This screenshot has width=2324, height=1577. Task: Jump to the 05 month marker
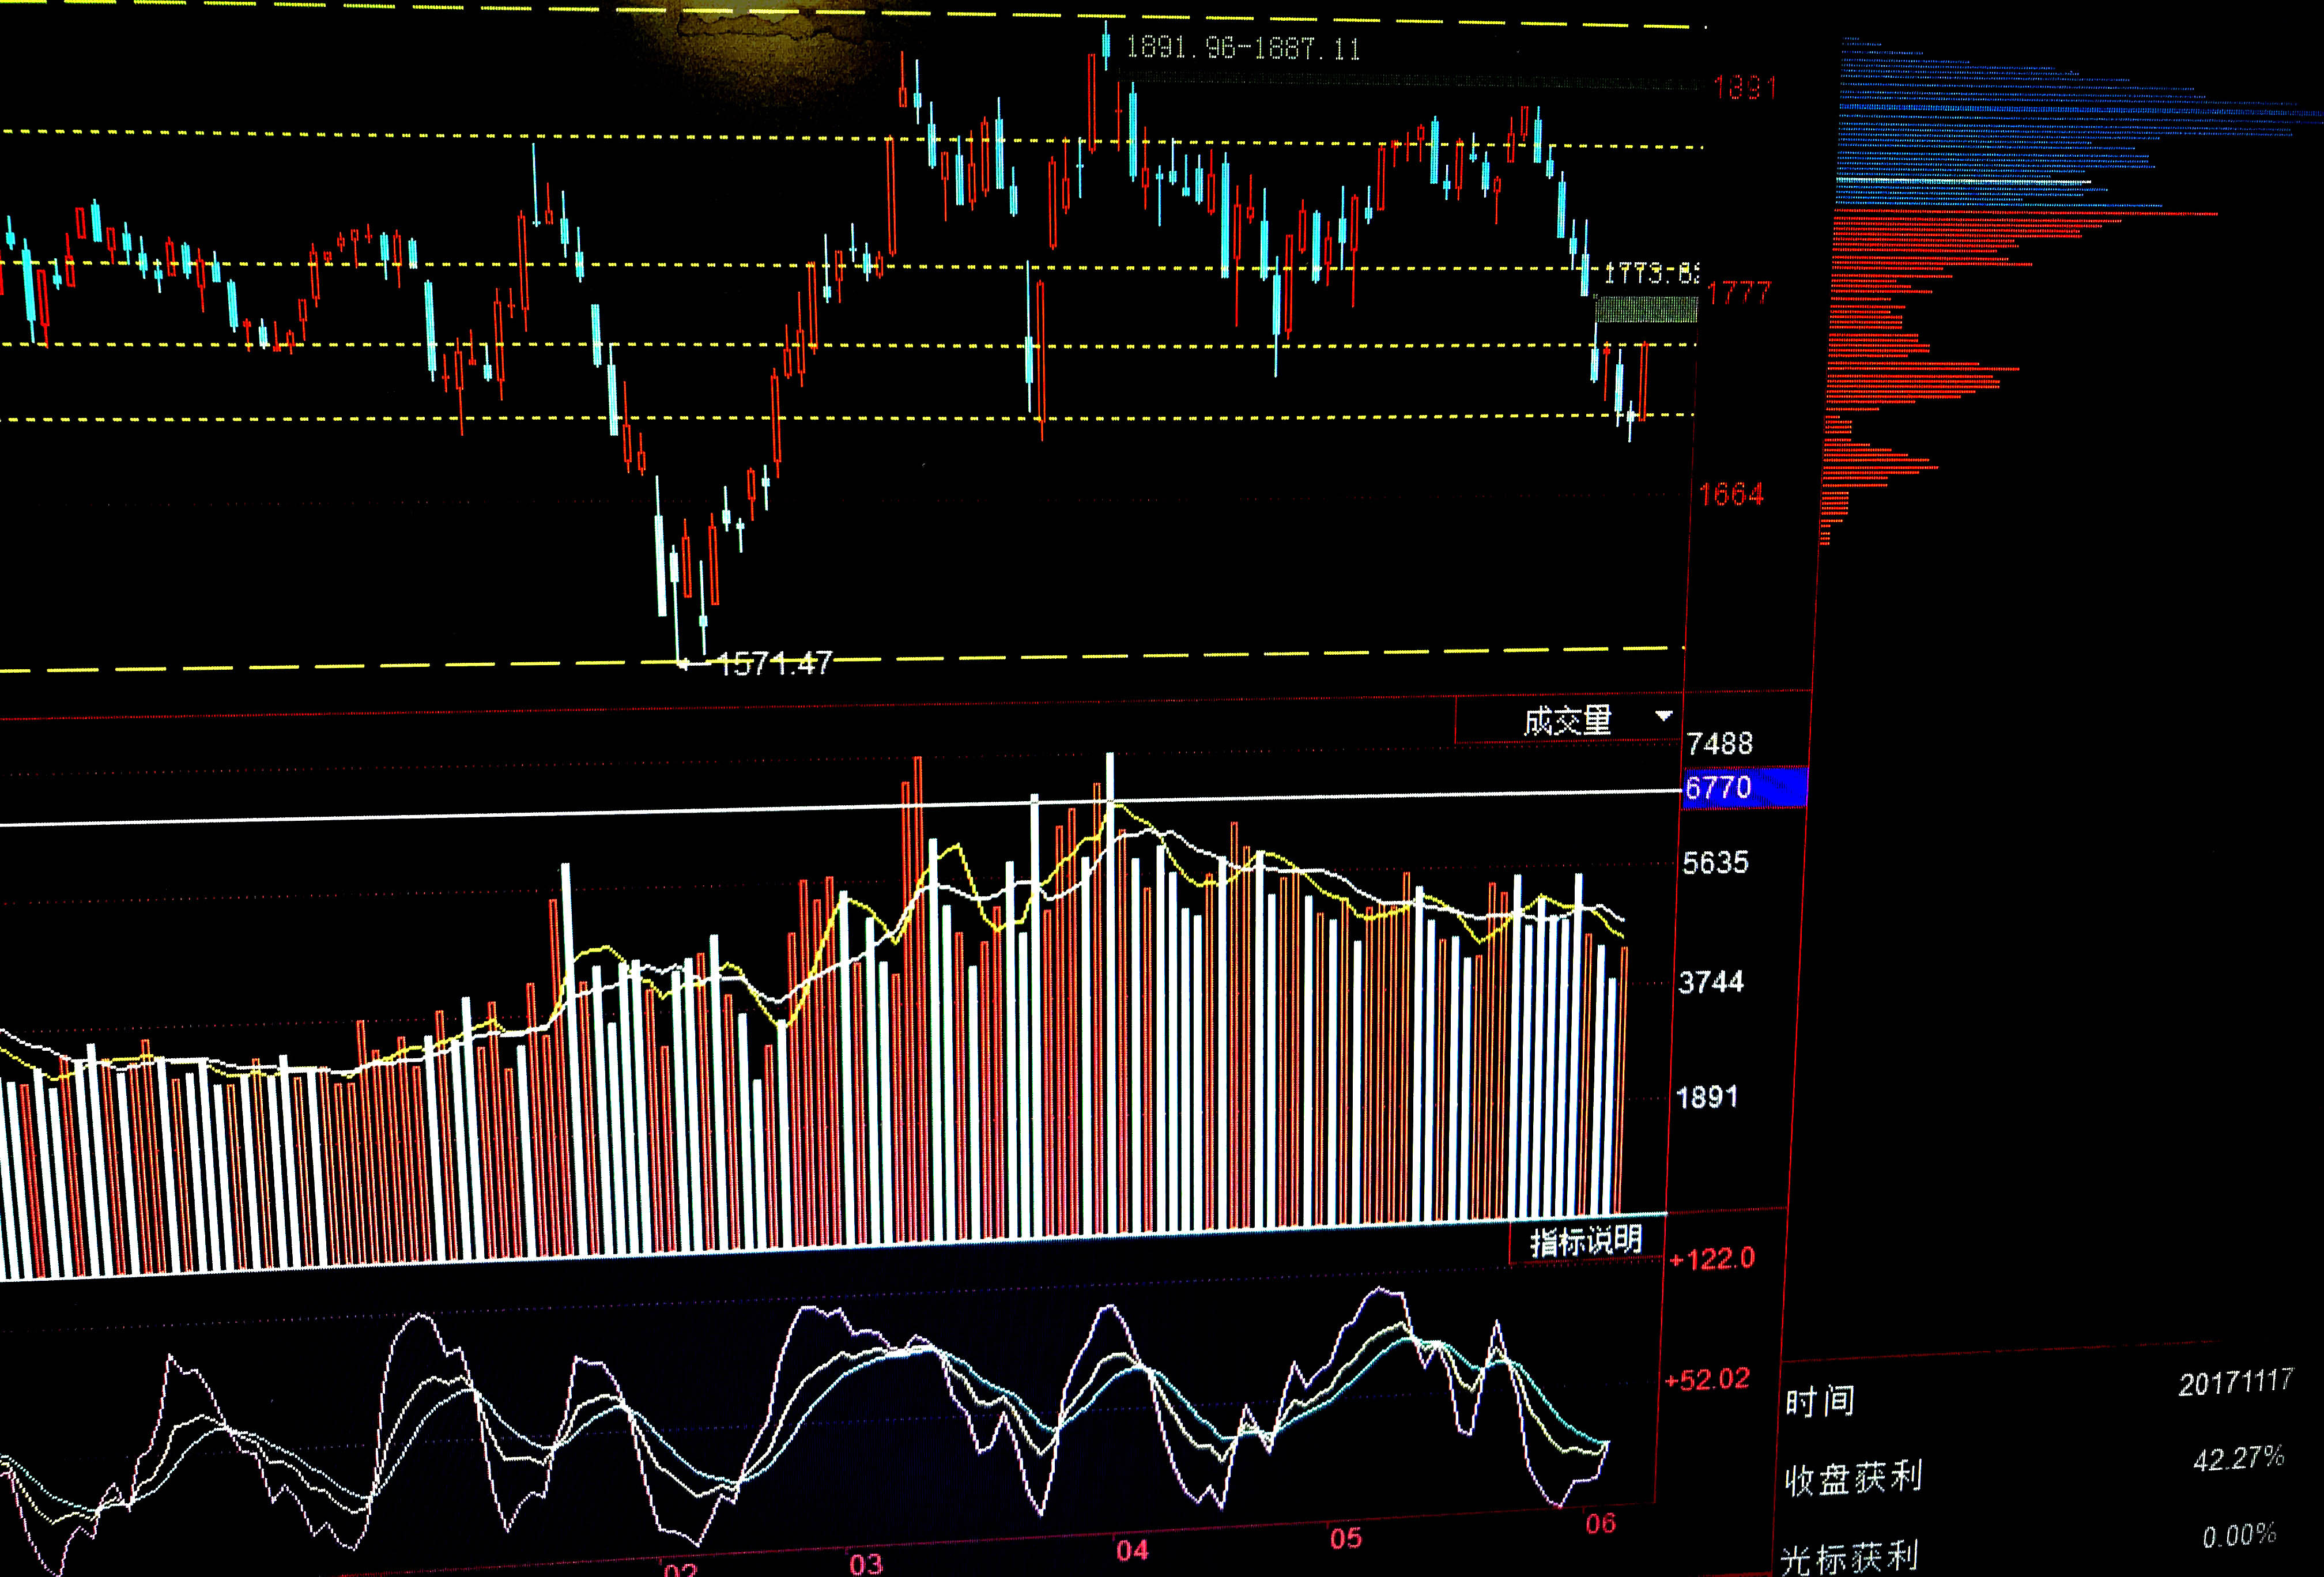pyautogui.click(x=1346, y=1538)
